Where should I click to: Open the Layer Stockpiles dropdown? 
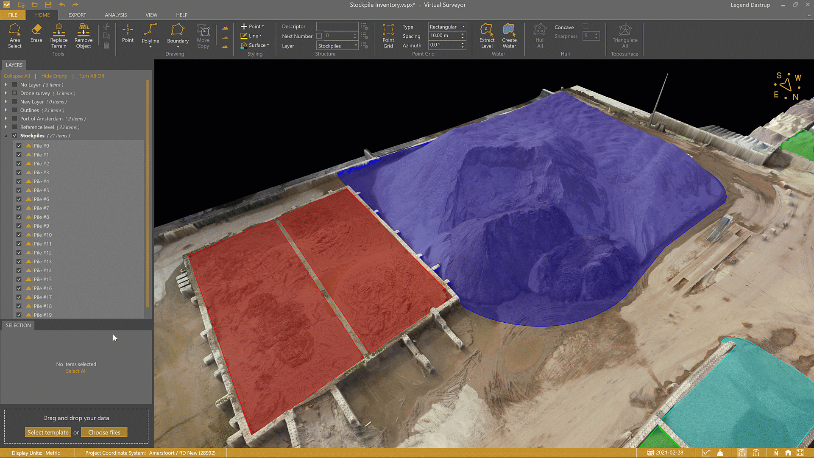(337, 46)
